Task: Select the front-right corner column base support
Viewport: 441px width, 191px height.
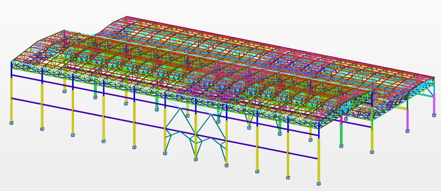Action: 319,184
